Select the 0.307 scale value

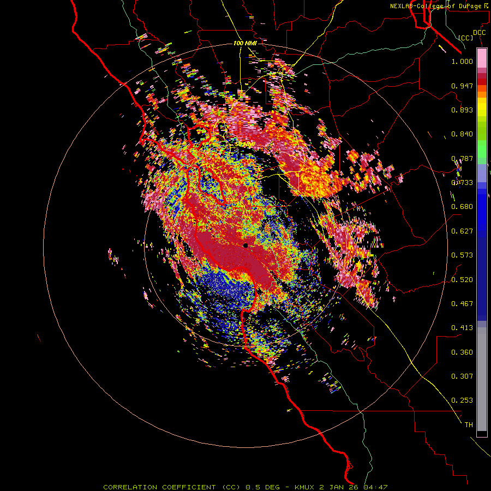pyautogui.click(x=462, y=376)
